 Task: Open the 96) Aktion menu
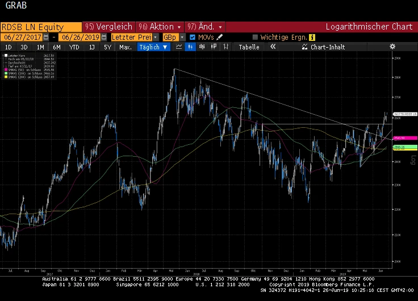tap(164, 27)
